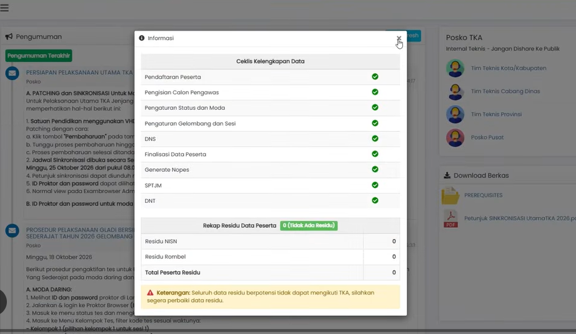Viewport: 576px width, 334px height.
Task: Click the PERSIAPAN PELAKSANAAN UTAMA TKA announcement title
Action: tap(79, 72)
